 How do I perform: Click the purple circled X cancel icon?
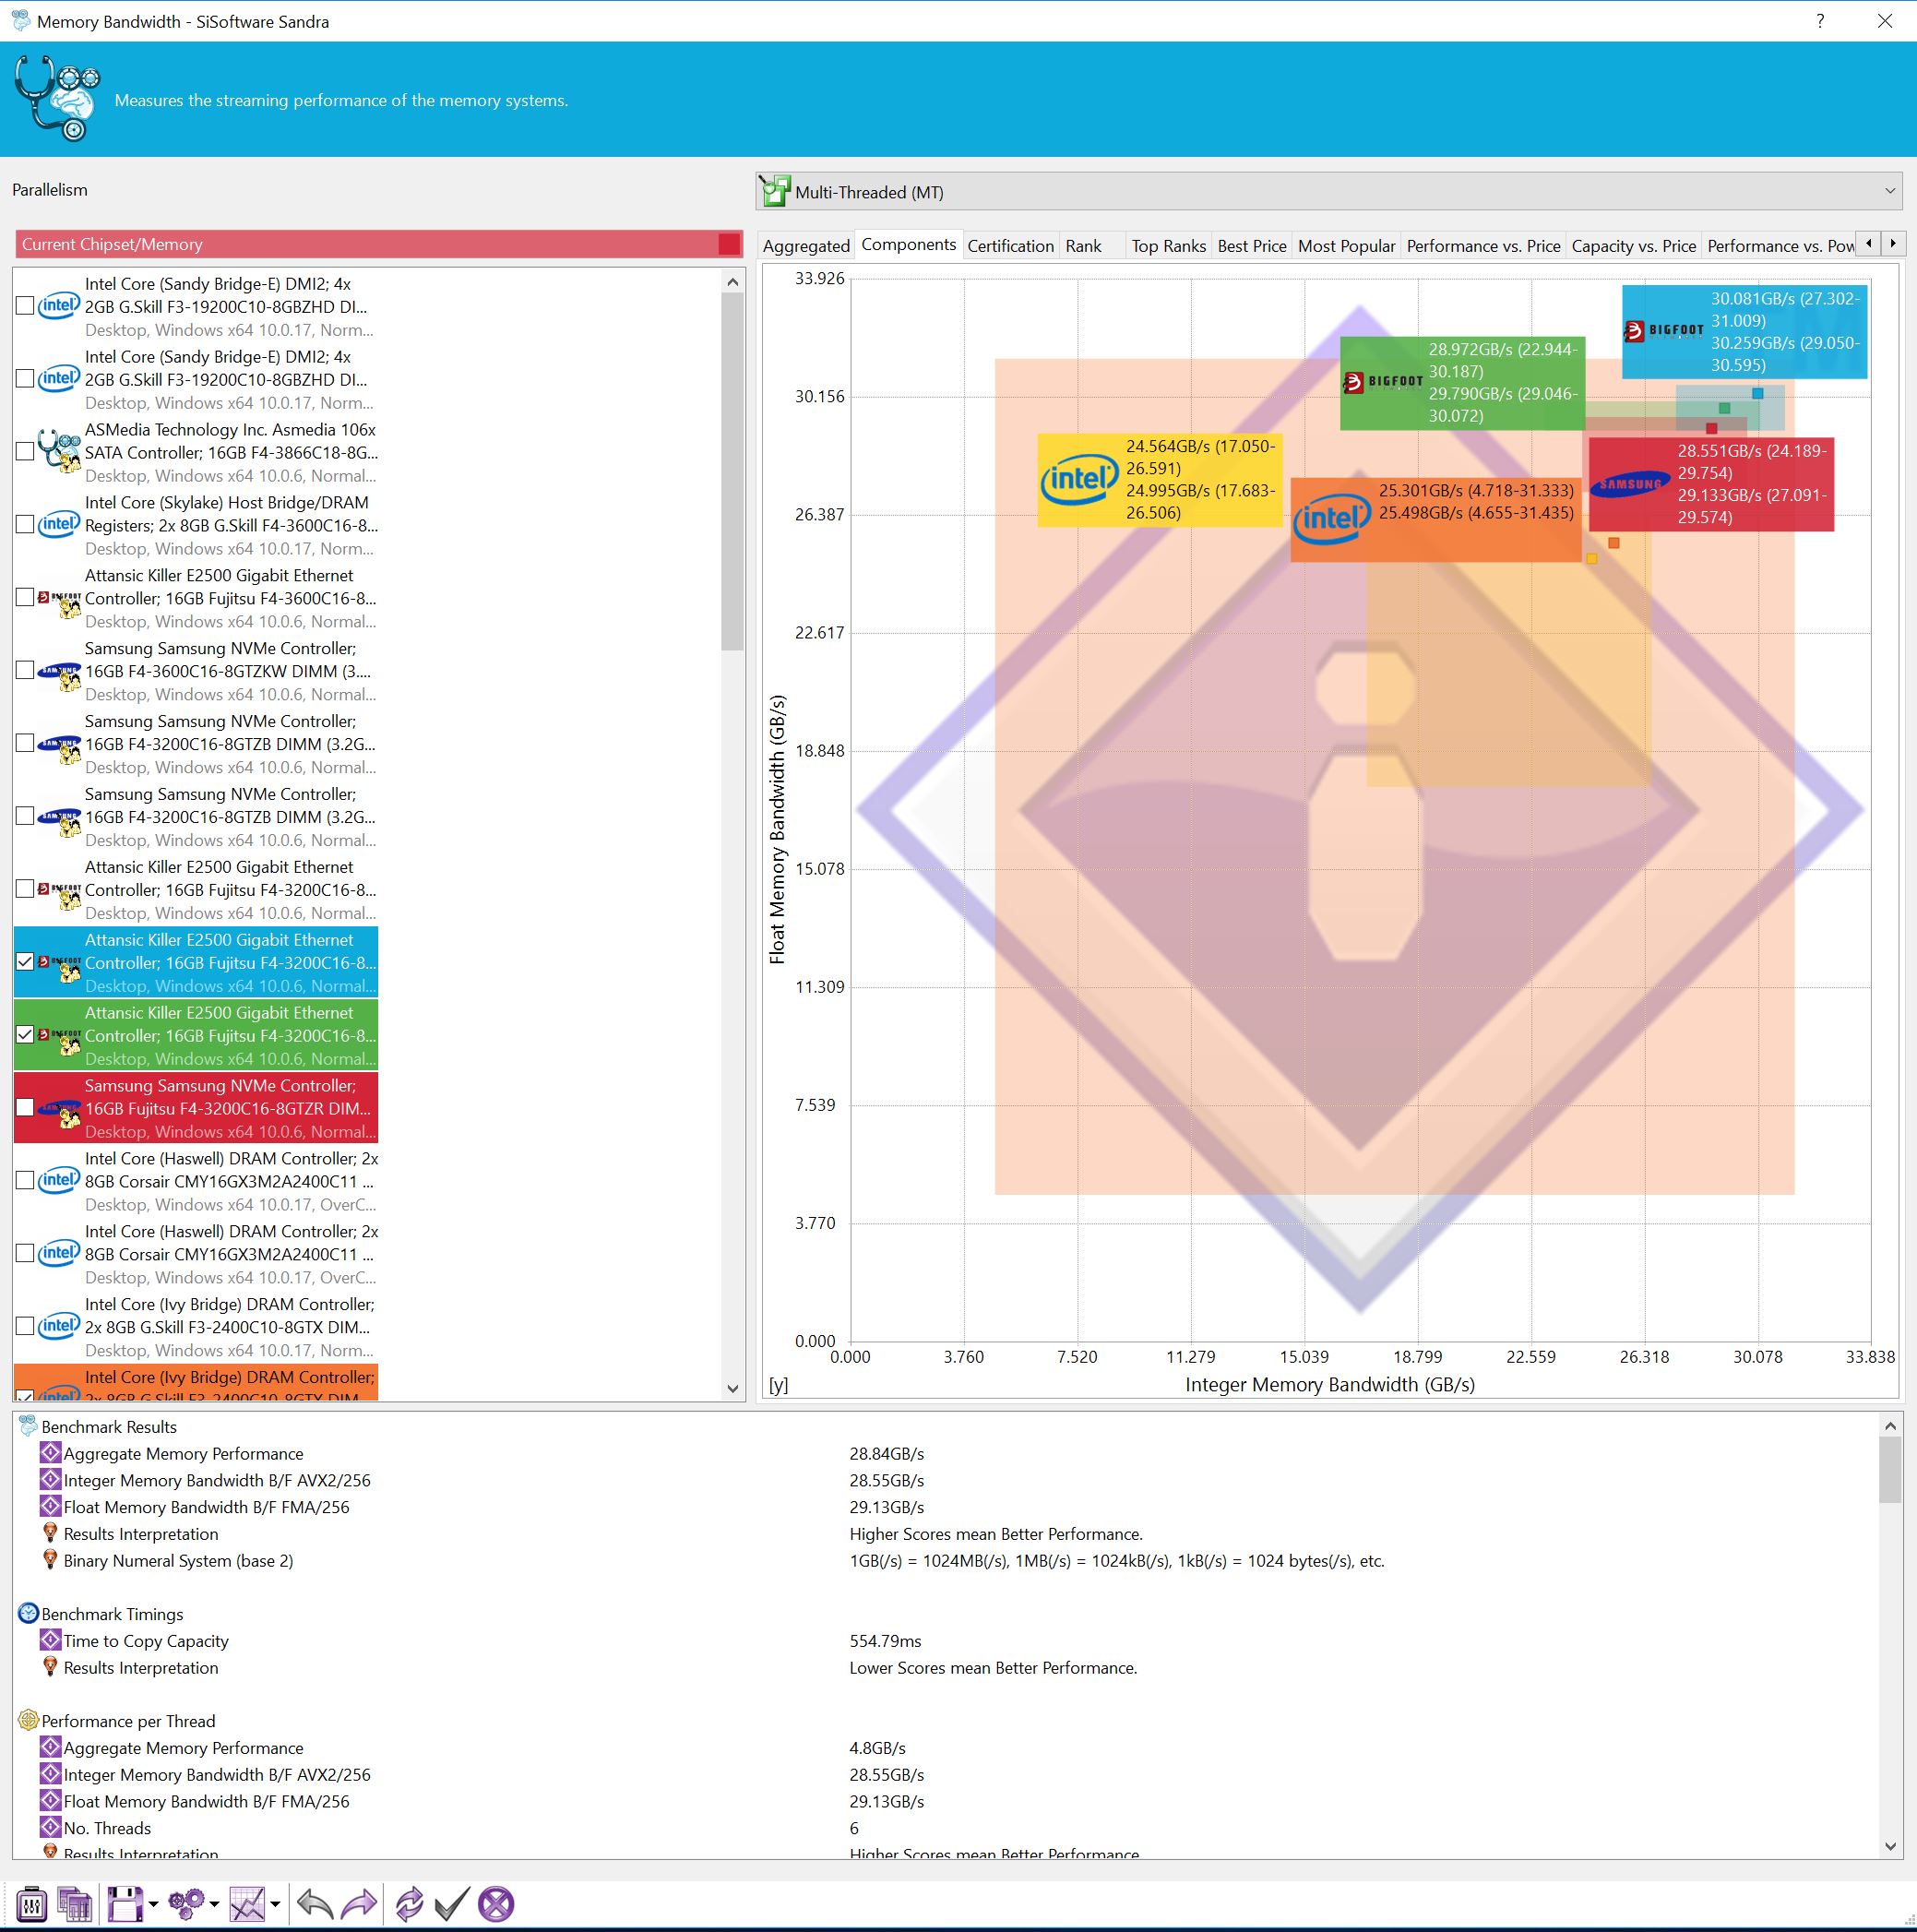click(496, 1904)
